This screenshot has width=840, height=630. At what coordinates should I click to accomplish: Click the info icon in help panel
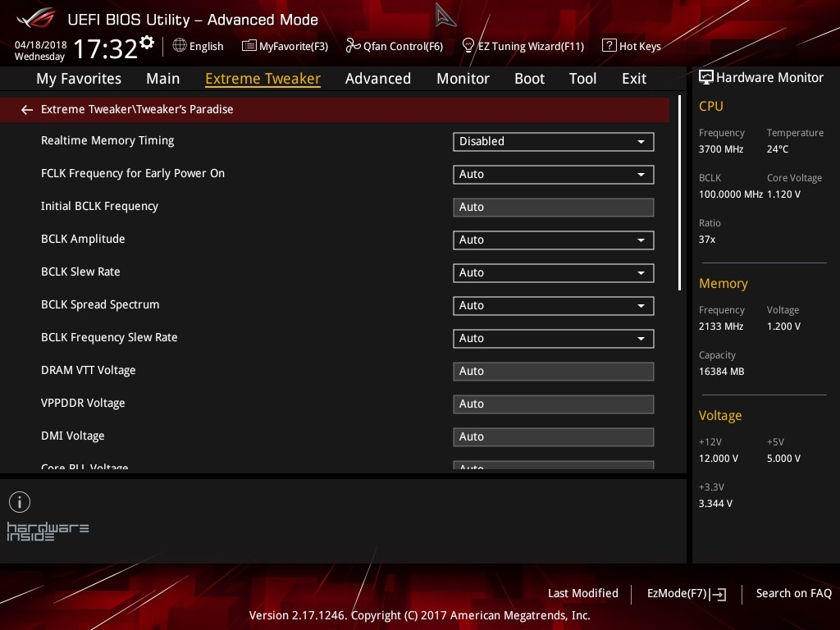[20, 502]
